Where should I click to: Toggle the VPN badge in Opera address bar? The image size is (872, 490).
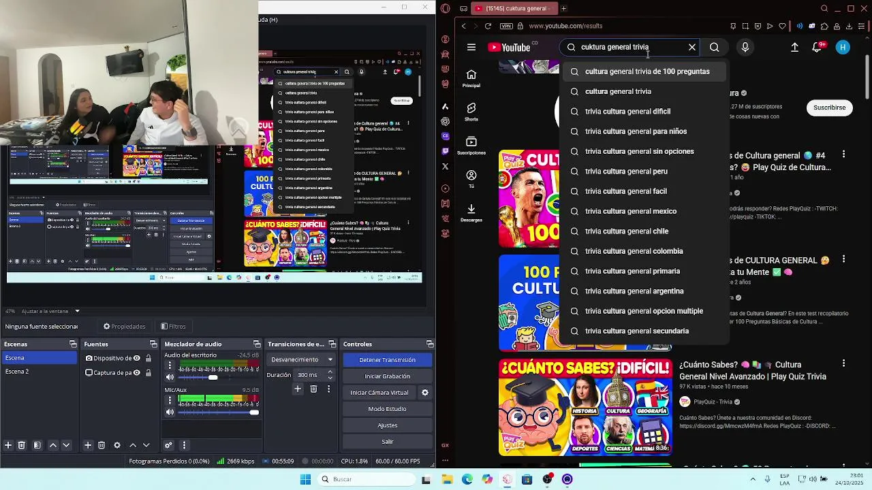[x=506, y=26]
